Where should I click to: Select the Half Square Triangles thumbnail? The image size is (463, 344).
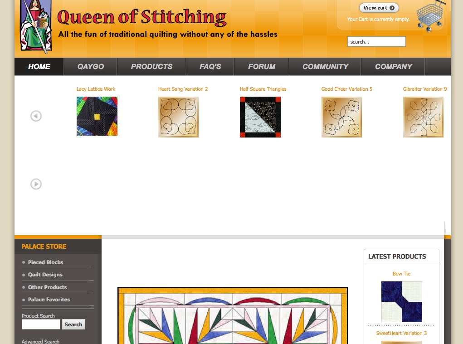click(x=260, y=117)
